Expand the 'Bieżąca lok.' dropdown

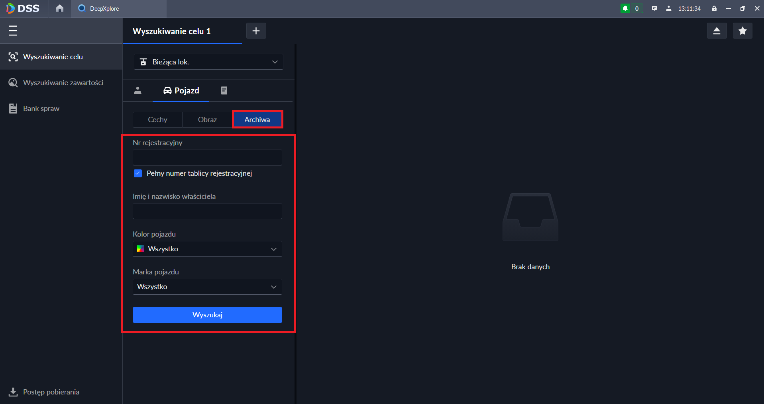pos(208,62)
